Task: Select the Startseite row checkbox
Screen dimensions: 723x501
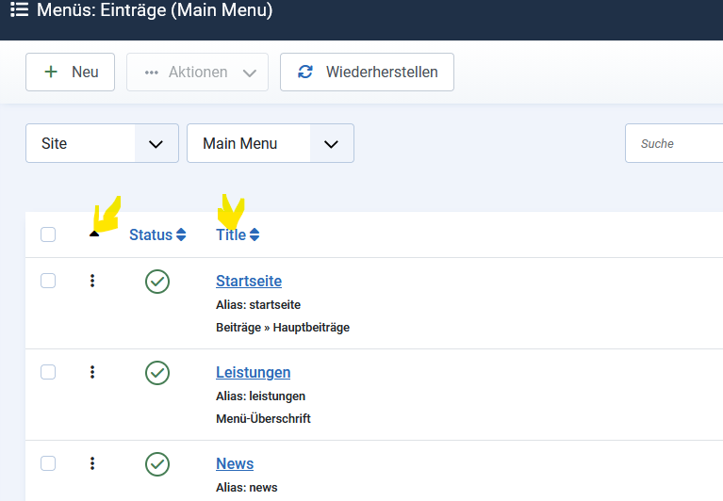Action: [48, 281]
